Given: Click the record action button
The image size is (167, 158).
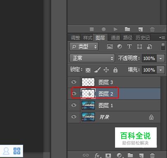Looking at the screenshot, I should coord(103,29).
